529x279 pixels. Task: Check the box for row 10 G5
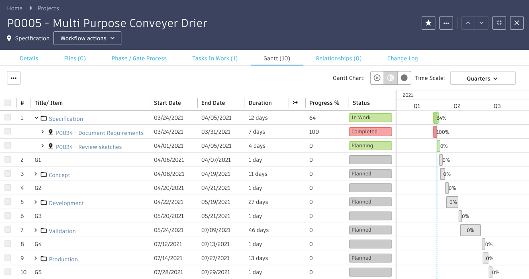(x=8, y=272)
